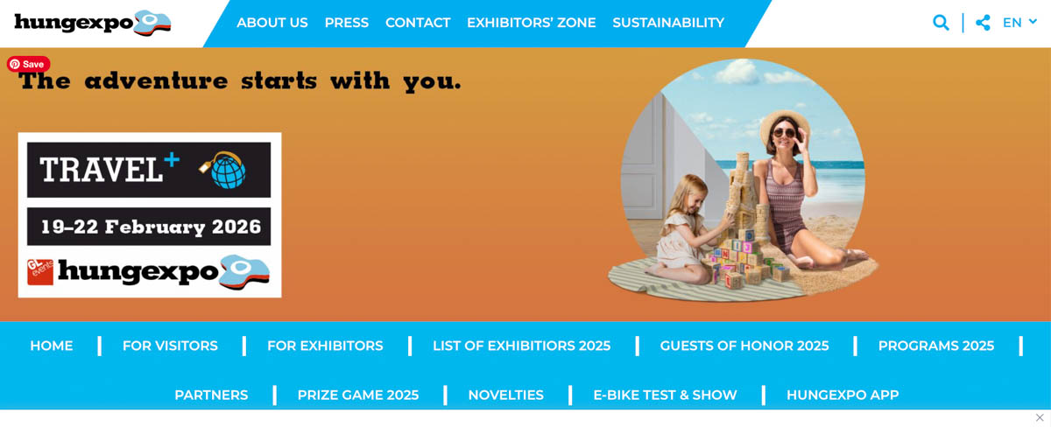This screenshot has width=1051, height=427.
Task: Go to Home in blue navigation
Action: coord(52,346)
